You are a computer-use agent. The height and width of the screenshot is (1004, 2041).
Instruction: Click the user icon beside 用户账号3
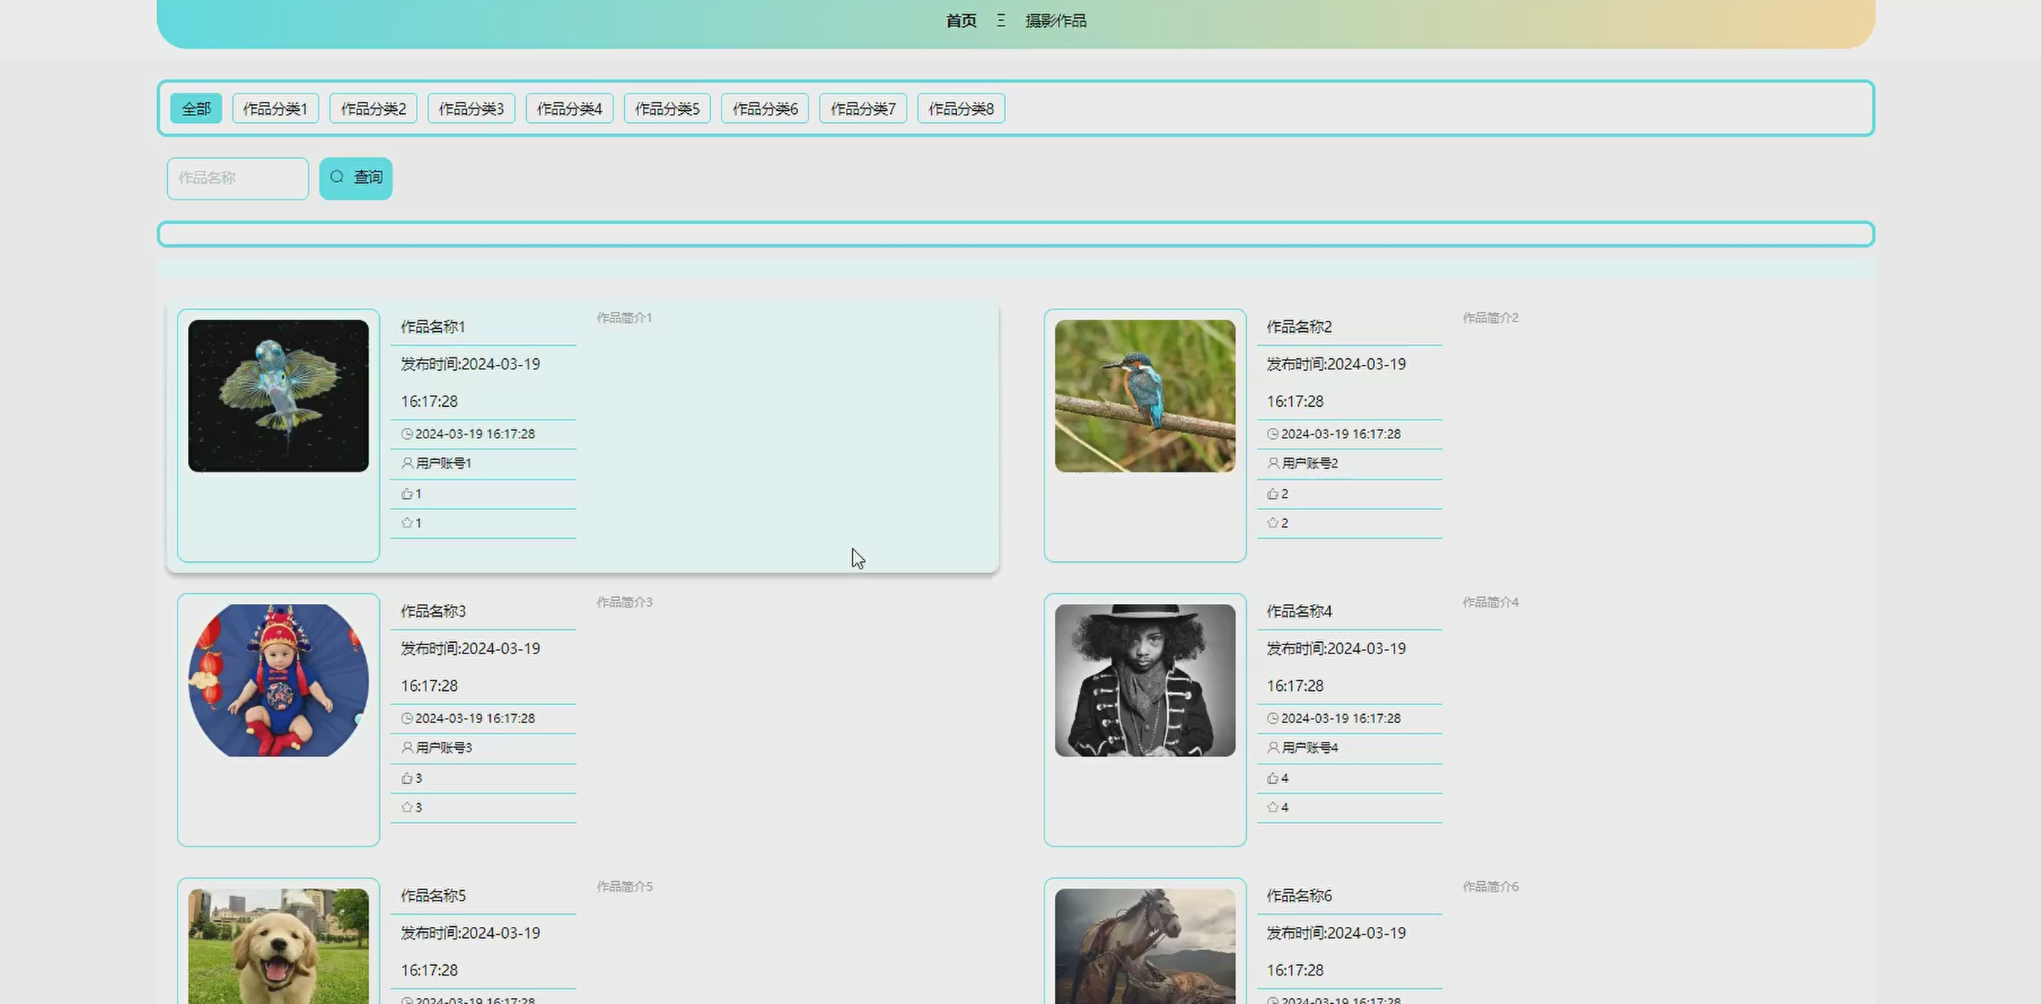click(408, 747)
